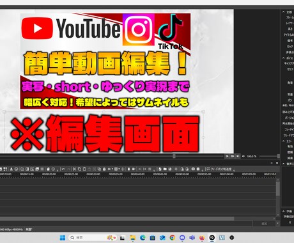Open overflow arrow after feedback button
Image resolution: width=294 pixels, height=243 pixels.
pos(234,170)
